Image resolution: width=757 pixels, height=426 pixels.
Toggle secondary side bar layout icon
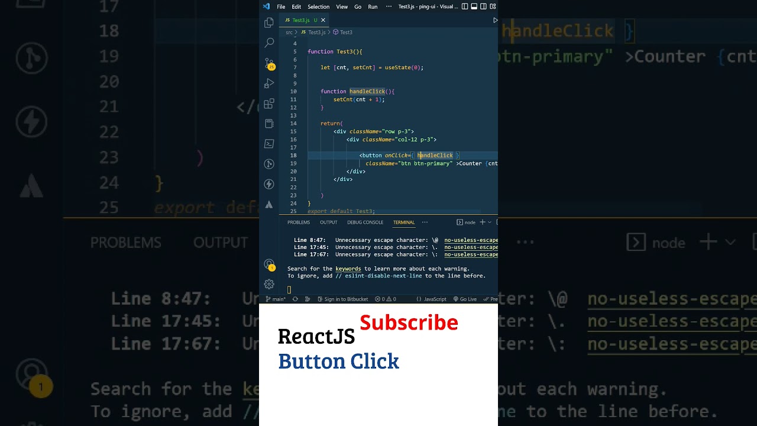coord(484,7)
